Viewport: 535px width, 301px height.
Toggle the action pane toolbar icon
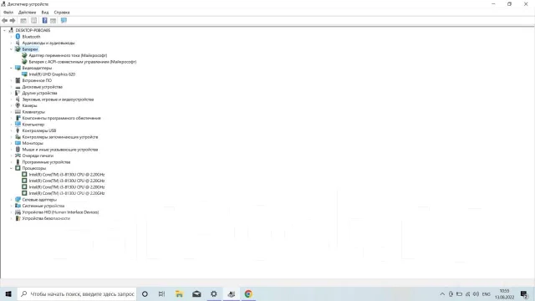point(53,20)
